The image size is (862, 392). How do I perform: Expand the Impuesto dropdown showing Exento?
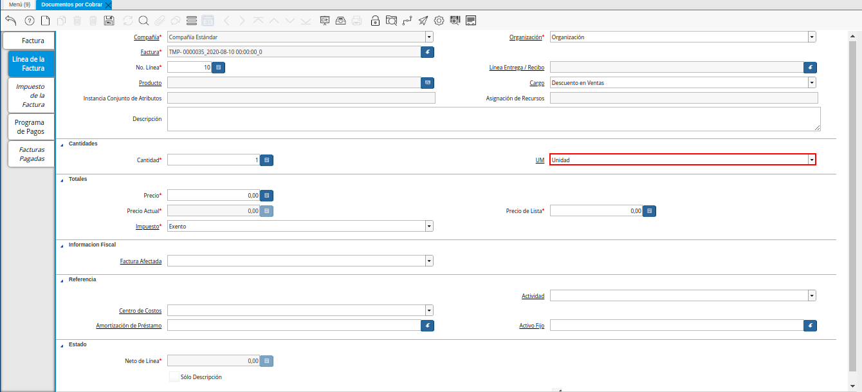tap(428, 227)
